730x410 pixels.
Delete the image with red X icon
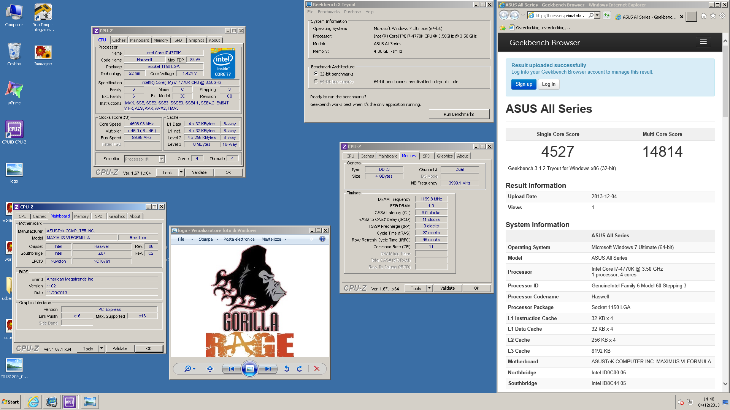click(317, 369)
